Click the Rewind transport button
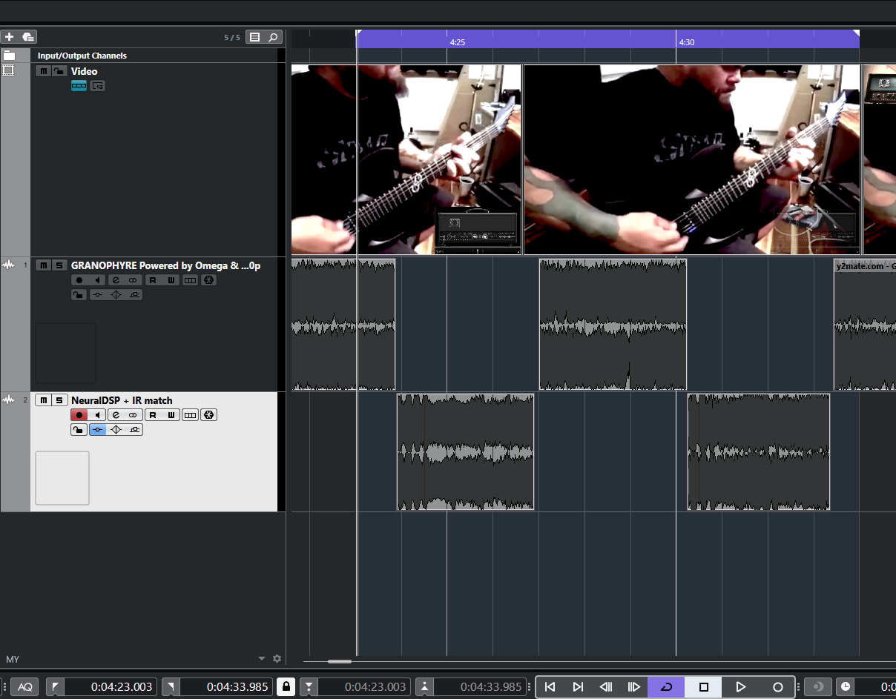 606,687
